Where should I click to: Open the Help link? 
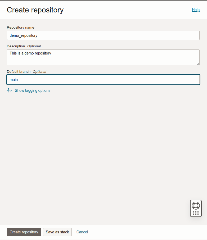[x=196, y=10]
